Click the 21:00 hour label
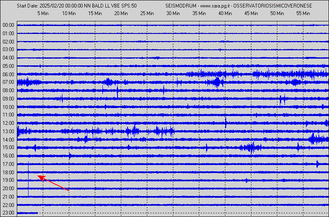This screenshot has width=329, height=217. pos(8,197)
